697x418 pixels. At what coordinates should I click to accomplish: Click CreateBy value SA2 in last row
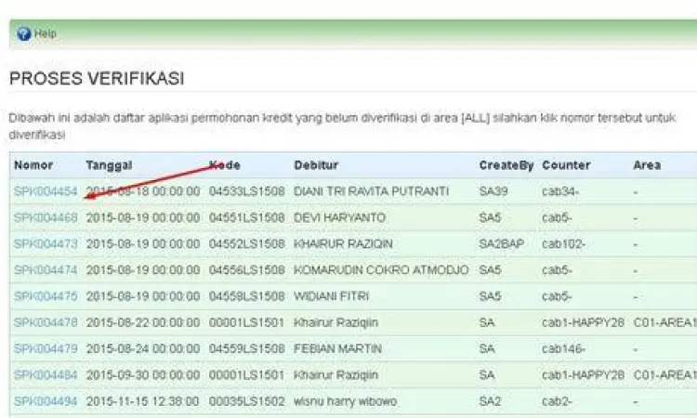click(x=490, y=401)
